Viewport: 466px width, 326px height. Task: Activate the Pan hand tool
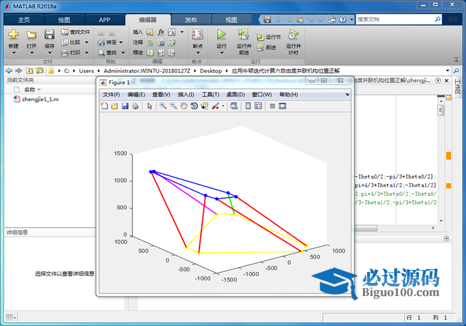tap(184, 106)
